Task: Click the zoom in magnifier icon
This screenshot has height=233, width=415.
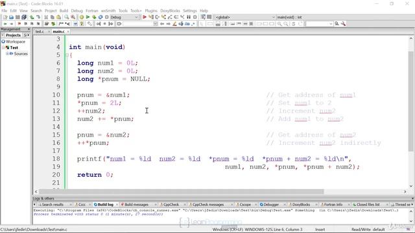Action: click(279, 24)
